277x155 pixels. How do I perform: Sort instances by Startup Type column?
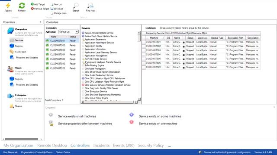[x=217, y=38]
